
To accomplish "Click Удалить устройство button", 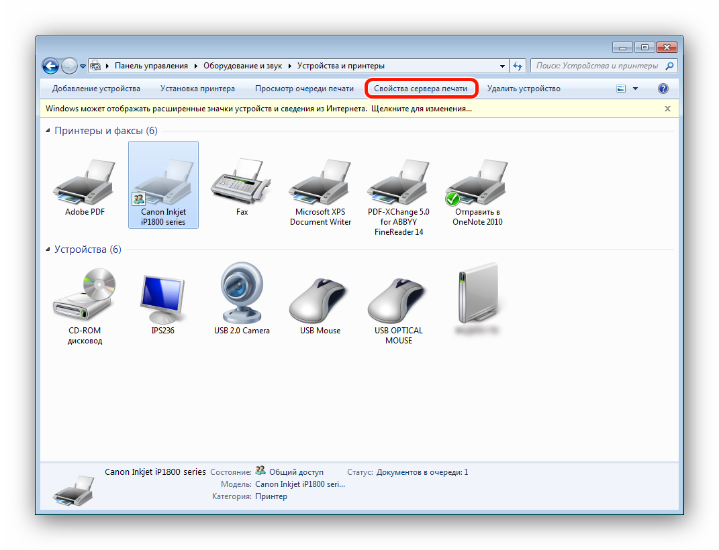I will tap(524, 89).
